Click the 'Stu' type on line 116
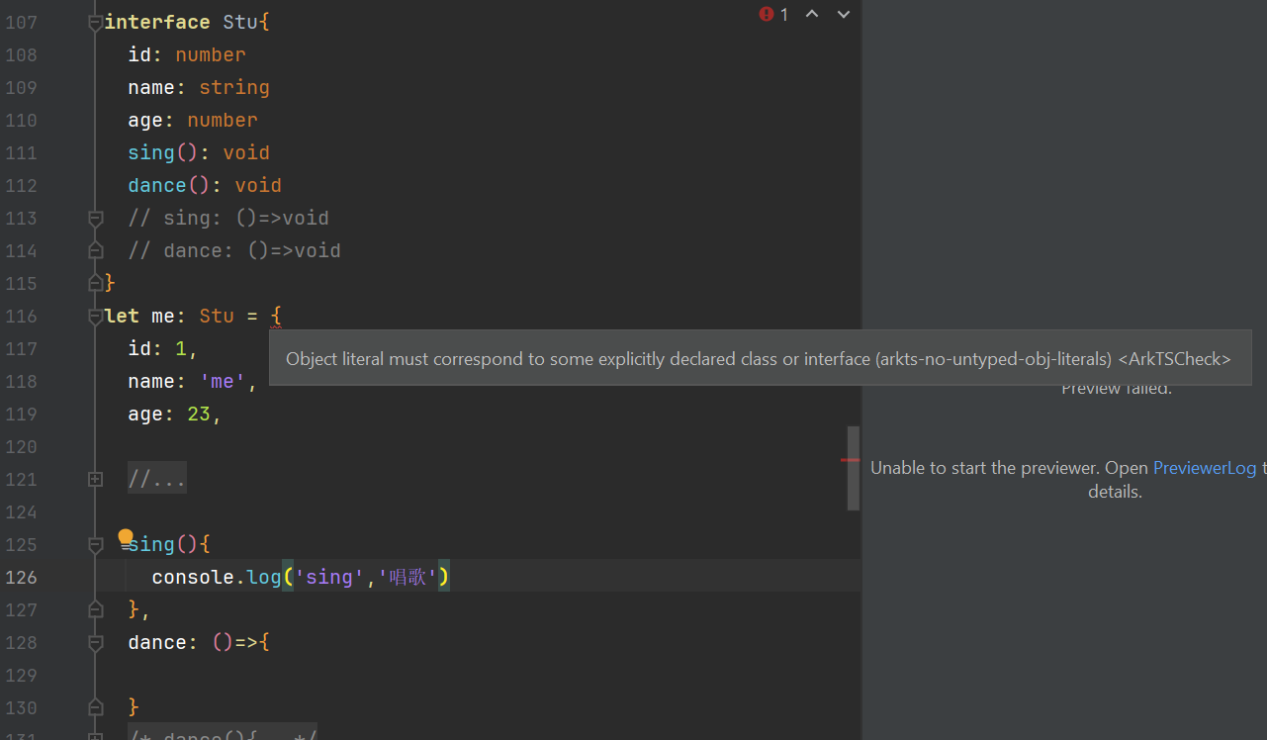 pos(217,316)
